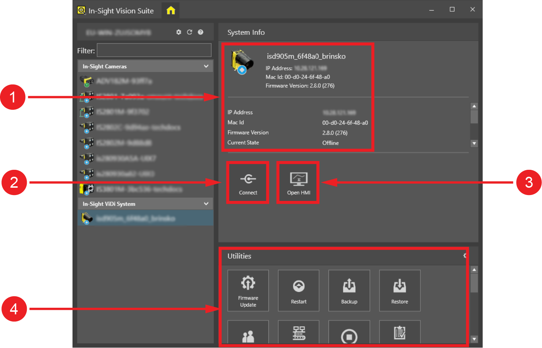Click the clipboard checklist utility icon
The image size is (542, 348).
400,333
